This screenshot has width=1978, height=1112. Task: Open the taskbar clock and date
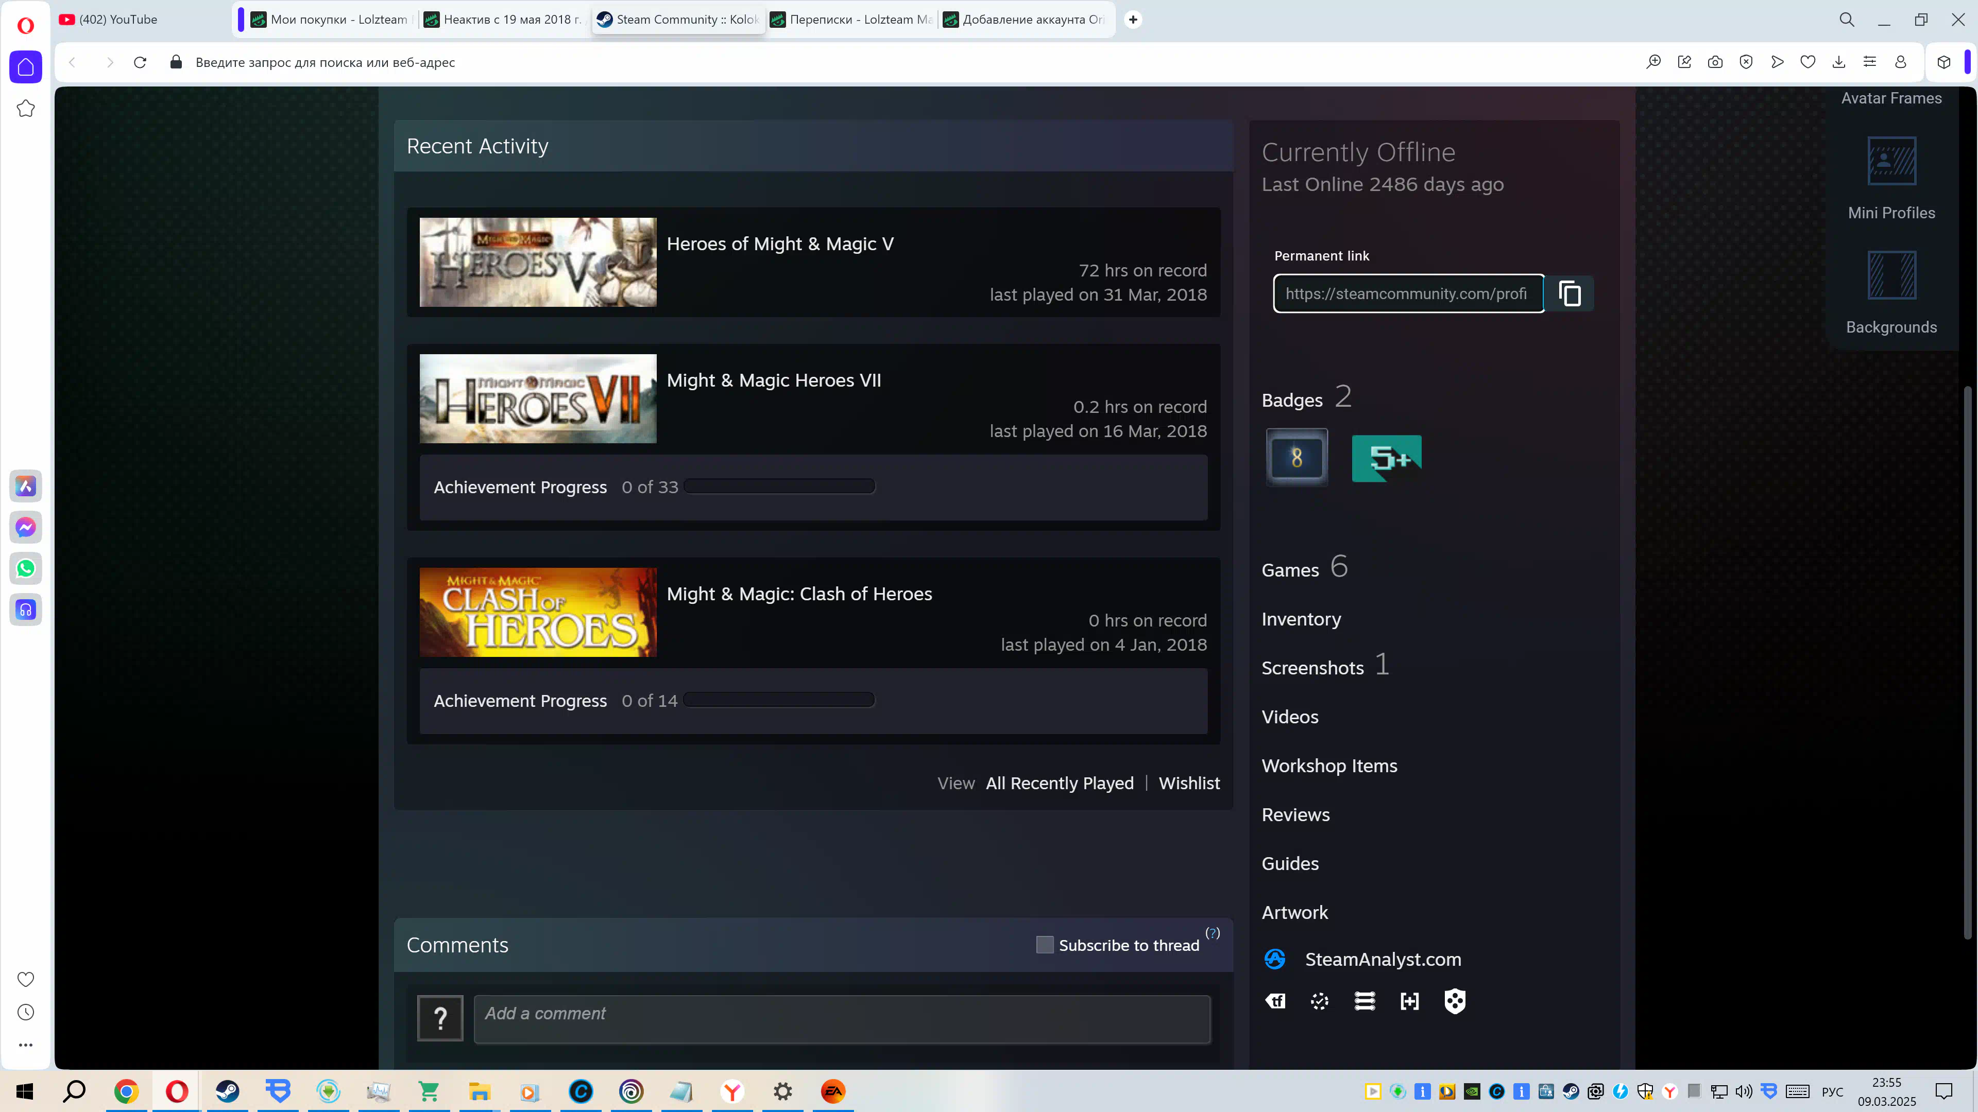click(1887, 1092)
